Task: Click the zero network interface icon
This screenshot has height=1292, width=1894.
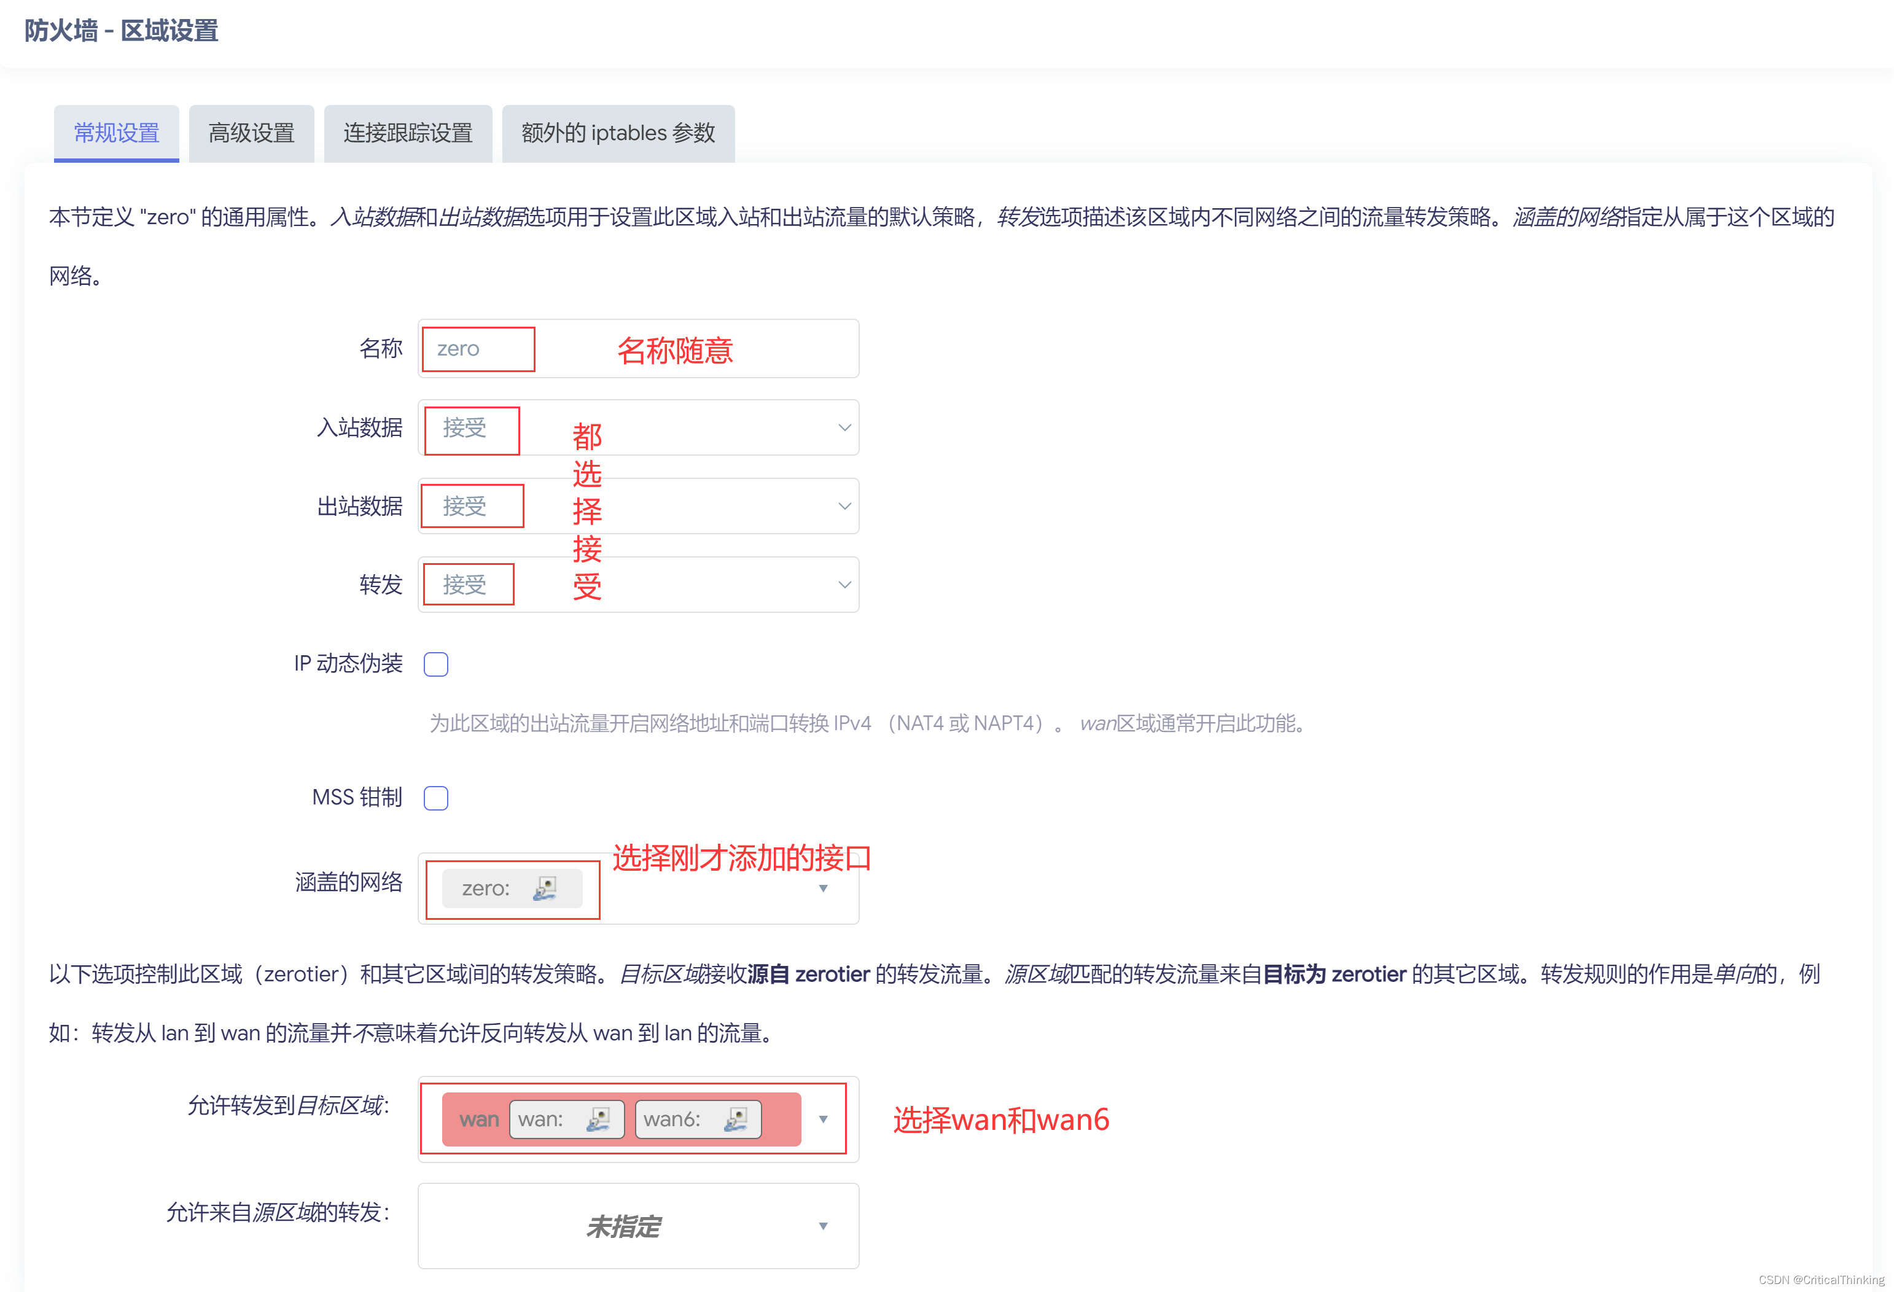Action: (544, 888)
